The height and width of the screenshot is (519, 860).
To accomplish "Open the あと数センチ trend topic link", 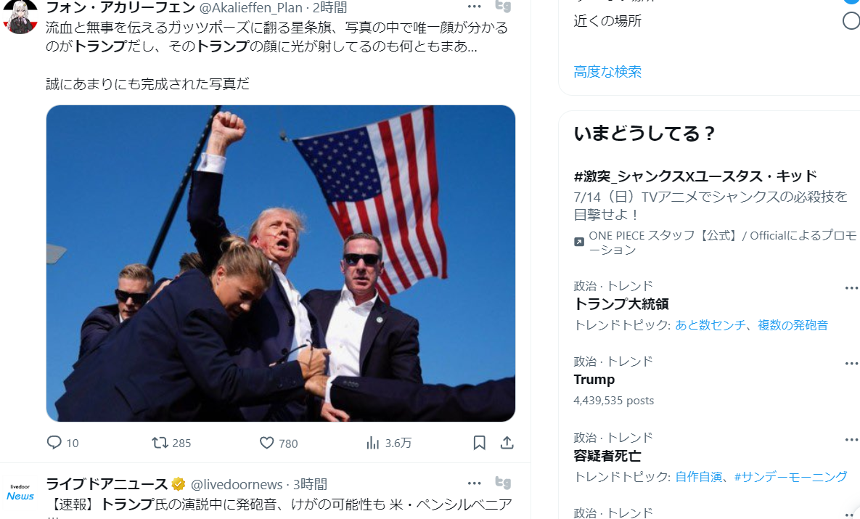I will tap(710, 324).
